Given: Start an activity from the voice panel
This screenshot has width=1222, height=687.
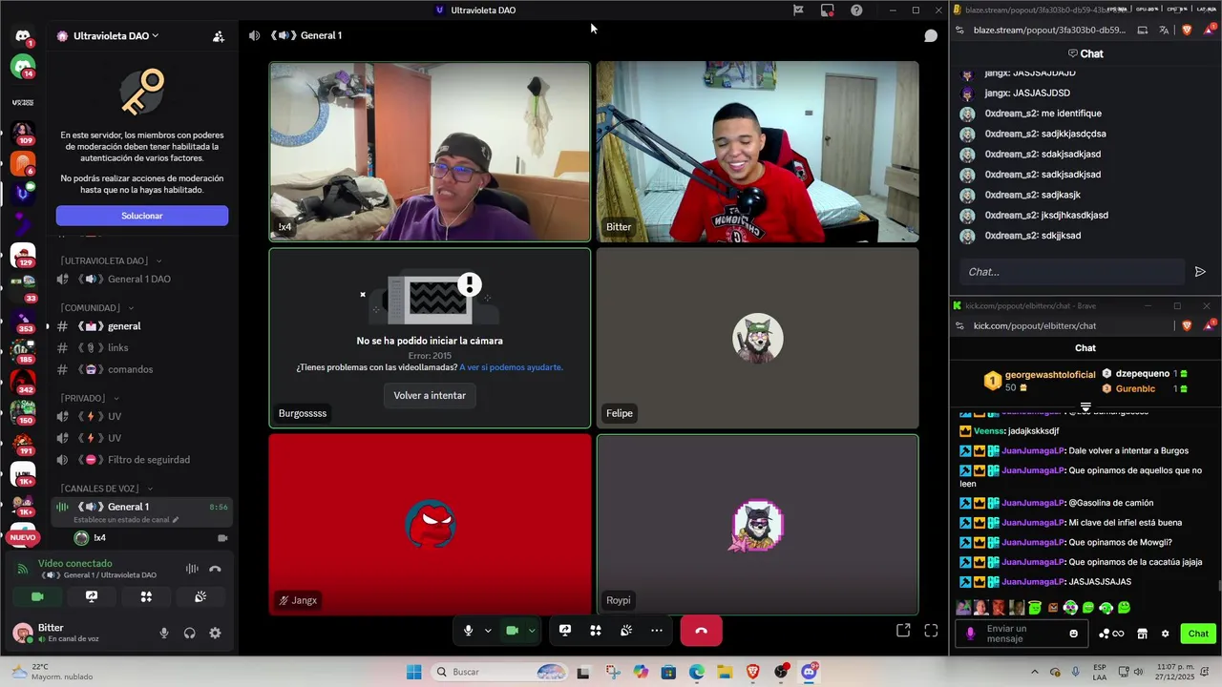Looking at the screenshot, I should pyautogui.click(x=146, y=596).
